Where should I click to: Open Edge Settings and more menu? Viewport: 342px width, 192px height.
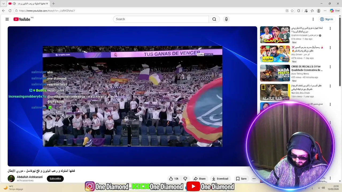click(x=325, y=11)
